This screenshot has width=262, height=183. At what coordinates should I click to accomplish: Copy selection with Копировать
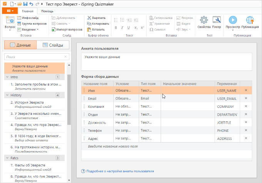(x=98, y=24)
